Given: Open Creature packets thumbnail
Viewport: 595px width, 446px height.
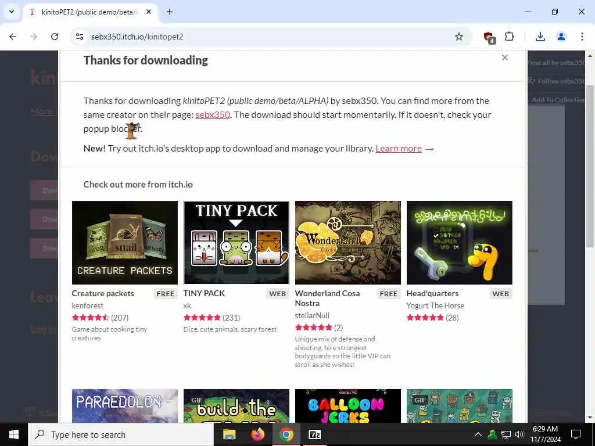Looking at the screenshot, I should click(125, 243).
